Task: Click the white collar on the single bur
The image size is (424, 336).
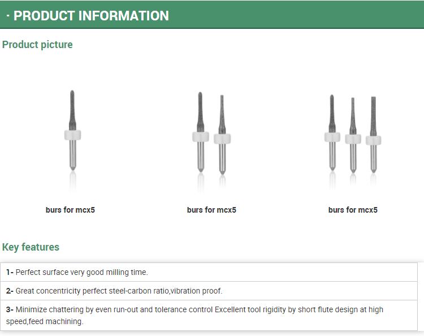Action: (72, 135)
